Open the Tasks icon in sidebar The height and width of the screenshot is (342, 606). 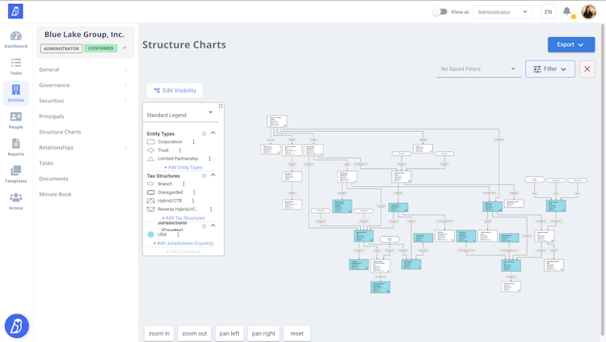(x=15, y=66)
